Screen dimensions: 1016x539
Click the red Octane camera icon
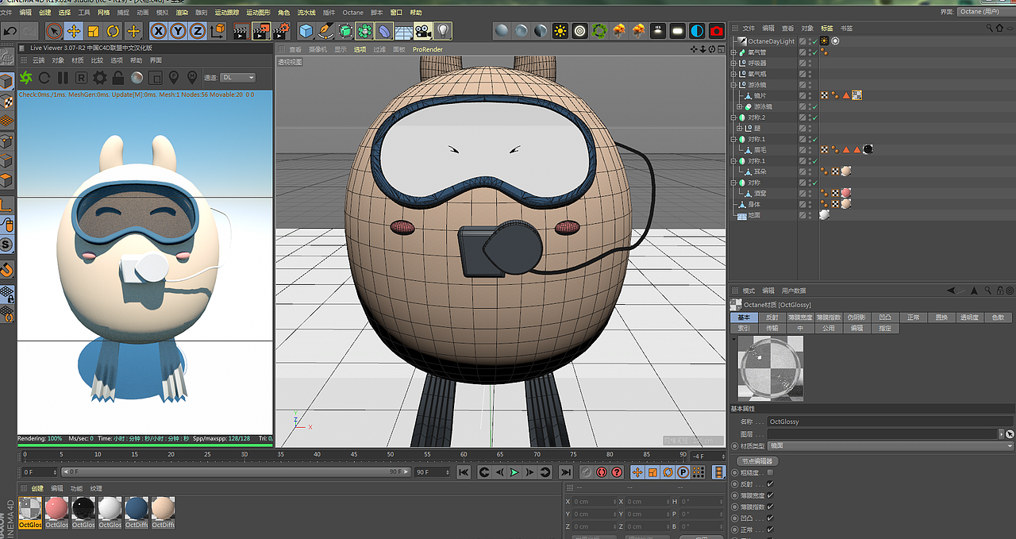click(x=716, y=31)
